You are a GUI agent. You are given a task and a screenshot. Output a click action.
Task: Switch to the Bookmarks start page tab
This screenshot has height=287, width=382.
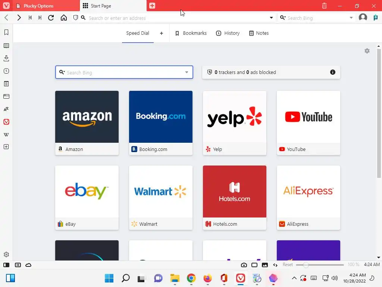191,33
